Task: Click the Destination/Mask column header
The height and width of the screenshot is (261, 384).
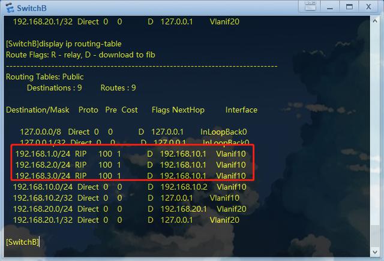Action: coord(37,110)
